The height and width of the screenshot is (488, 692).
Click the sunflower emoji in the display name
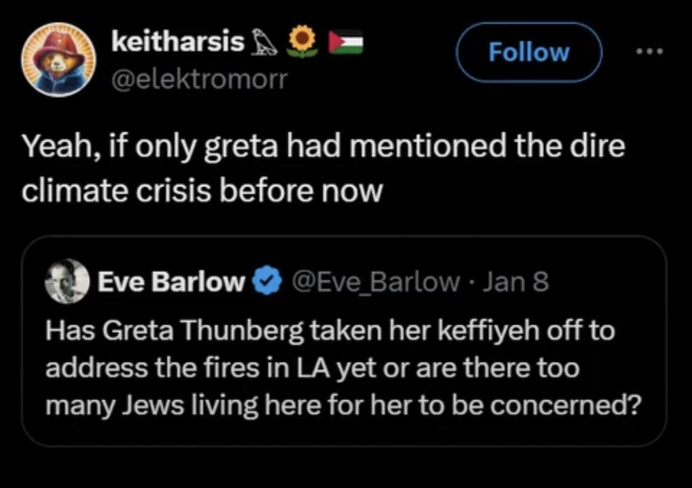tap(301, 42)
